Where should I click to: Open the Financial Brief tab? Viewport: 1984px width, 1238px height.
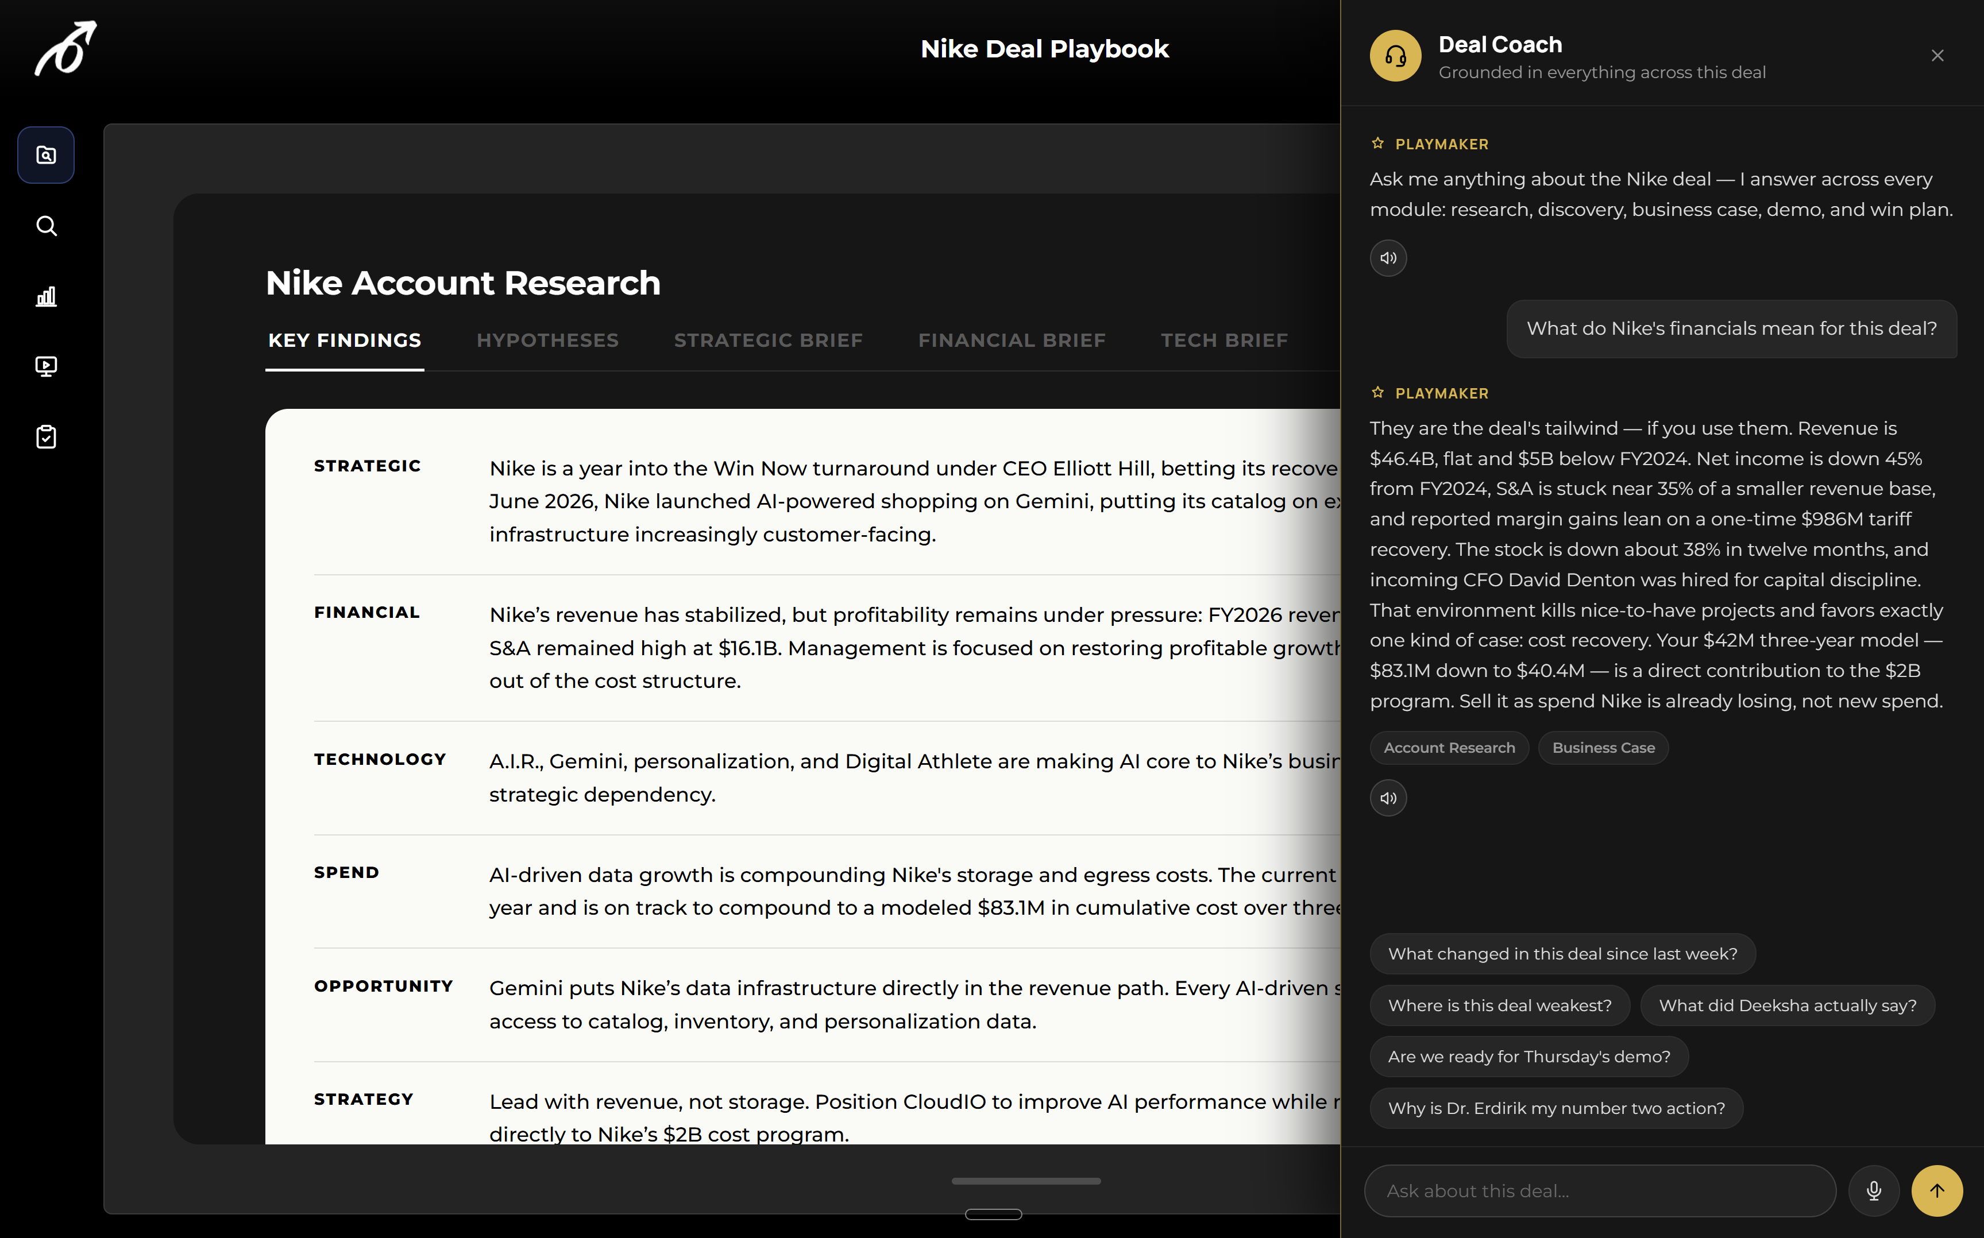click(1011, 341)
